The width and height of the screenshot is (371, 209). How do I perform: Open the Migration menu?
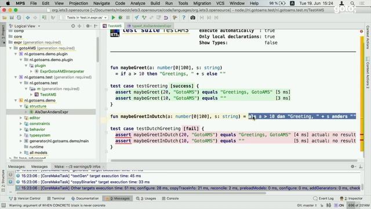(x=202, y=3)
